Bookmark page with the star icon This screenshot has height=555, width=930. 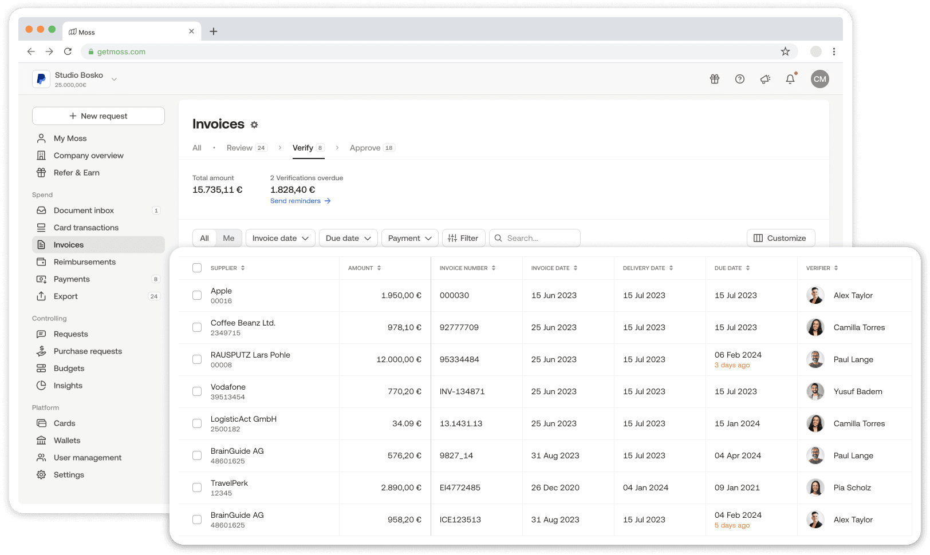pyautogui.click(x=785, y=51)
